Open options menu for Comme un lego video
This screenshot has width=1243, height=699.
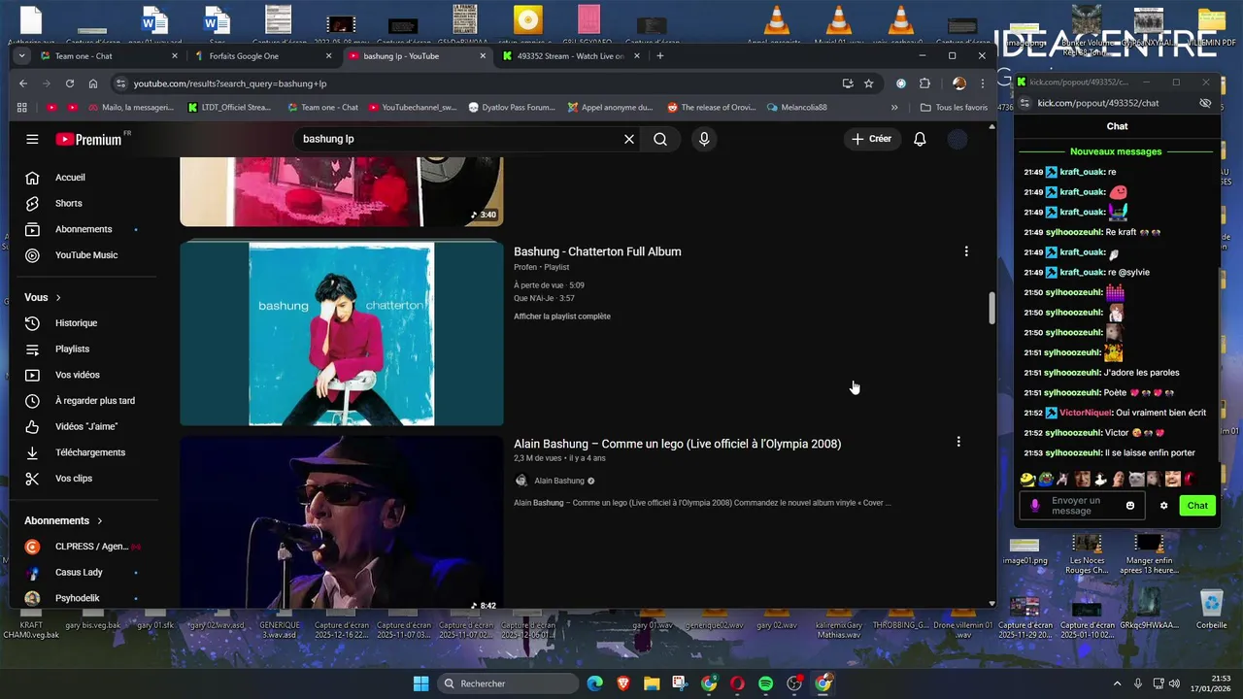(958, 442)
